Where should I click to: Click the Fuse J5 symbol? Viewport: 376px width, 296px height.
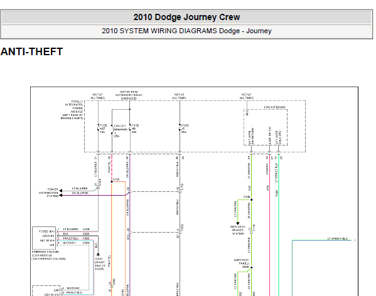coord(180,128)
